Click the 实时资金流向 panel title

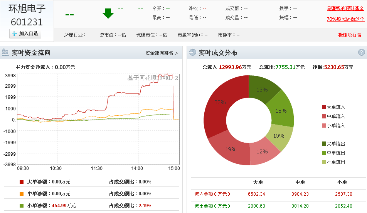(x=31, y=53)
